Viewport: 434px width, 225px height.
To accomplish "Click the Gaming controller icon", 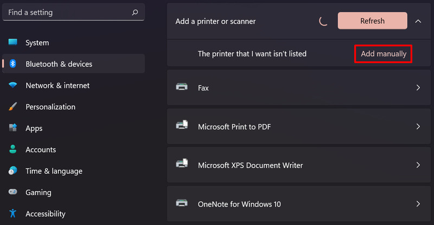I will click(12, 192).
